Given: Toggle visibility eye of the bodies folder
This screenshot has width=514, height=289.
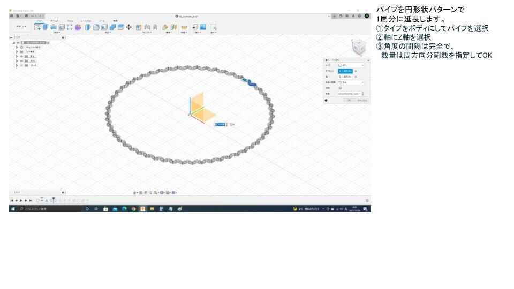Looking at the screenshot, I should click(x=21, y=61).
